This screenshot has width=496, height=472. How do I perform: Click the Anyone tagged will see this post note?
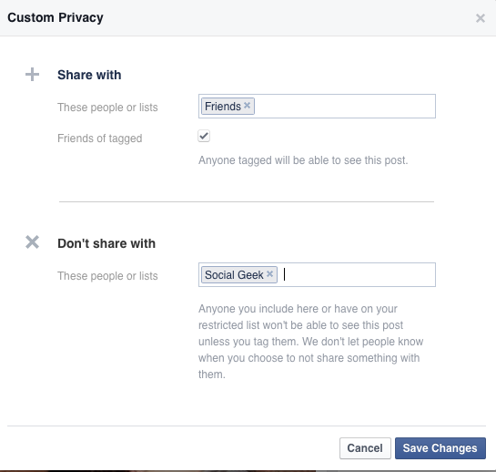click(x=303, y=160)
